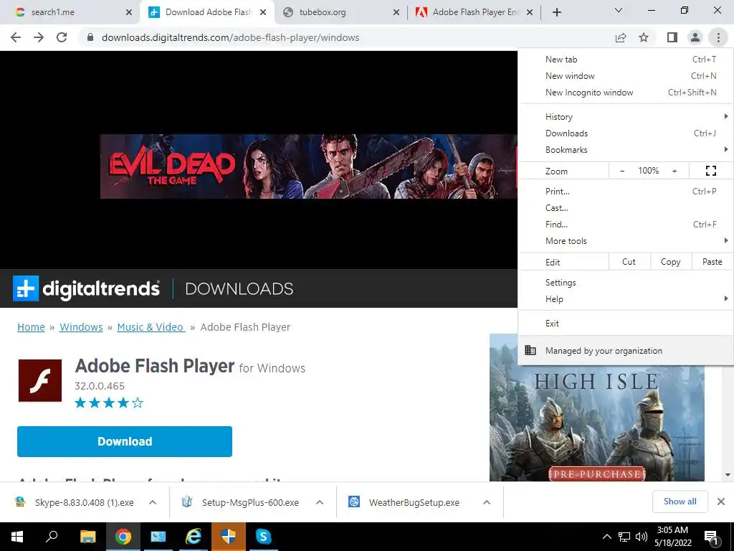The width and height of the screenshot is (734, 551).
Task: Select Cast... in the menu
Action: pos(625,207)
